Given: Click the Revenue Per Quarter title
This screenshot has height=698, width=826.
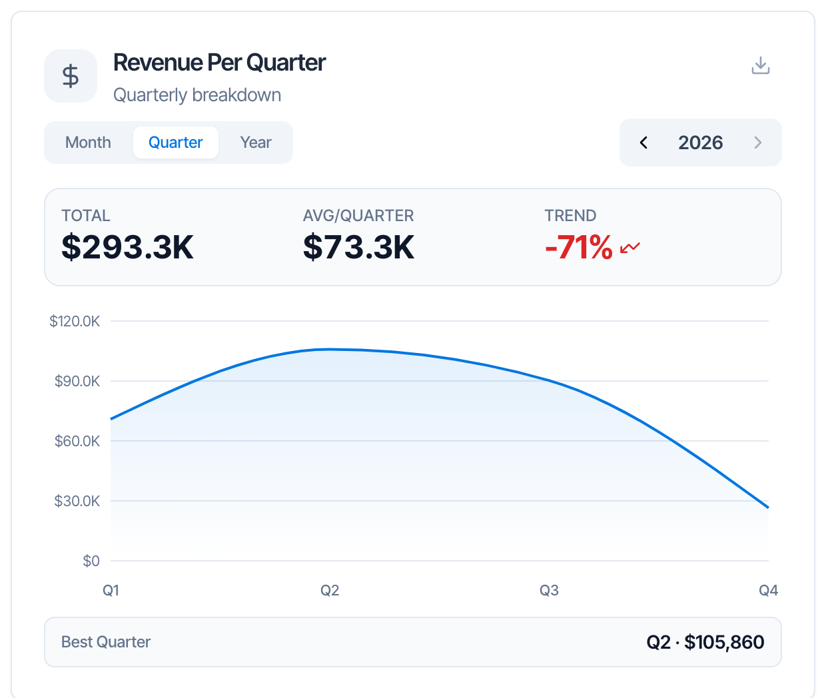Looking at the screenshot, I should 219,62.
